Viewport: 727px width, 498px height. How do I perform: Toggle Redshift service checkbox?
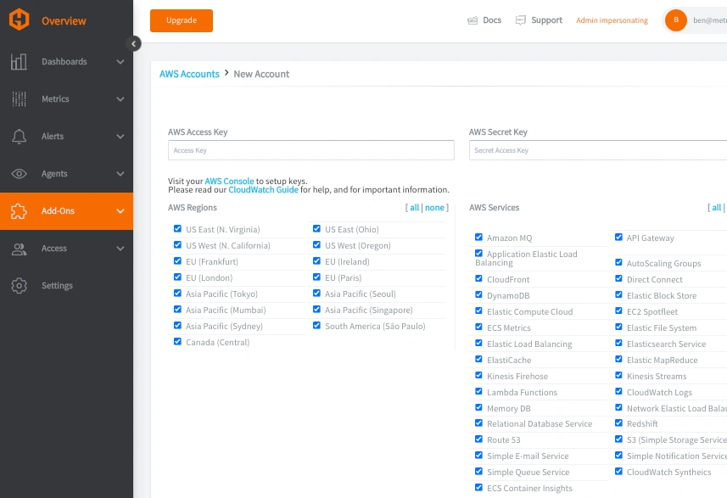click(x=618, y=422)
